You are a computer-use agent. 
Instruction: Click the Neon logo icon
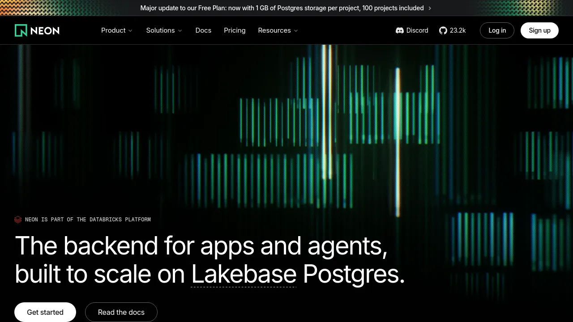[21, 30]
